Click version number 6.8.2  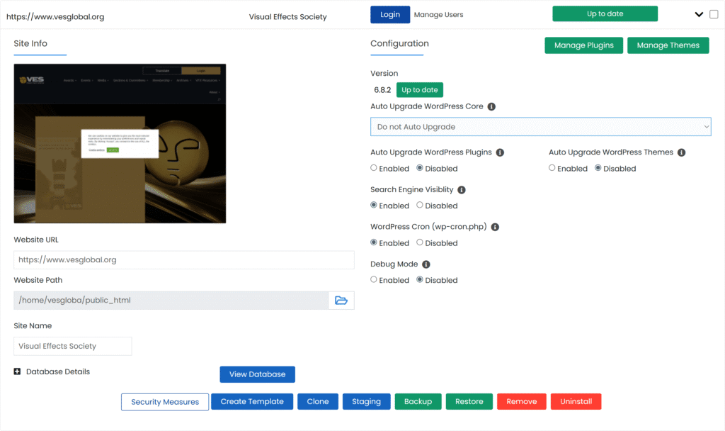(382, 90)
